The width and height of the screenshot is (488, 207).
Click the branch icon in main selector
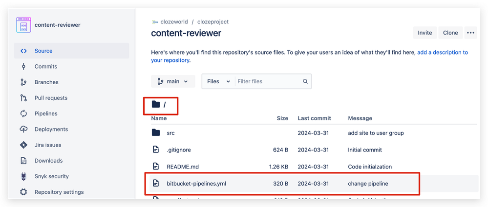(161, 81)
